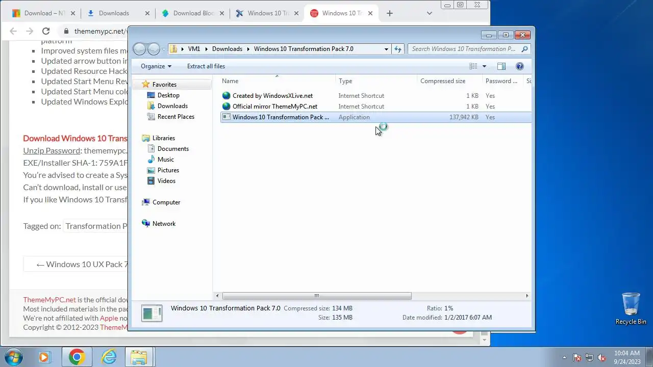Click the Change your view icon
Screen dimensions: 653x367
click(x=473, y=66)
